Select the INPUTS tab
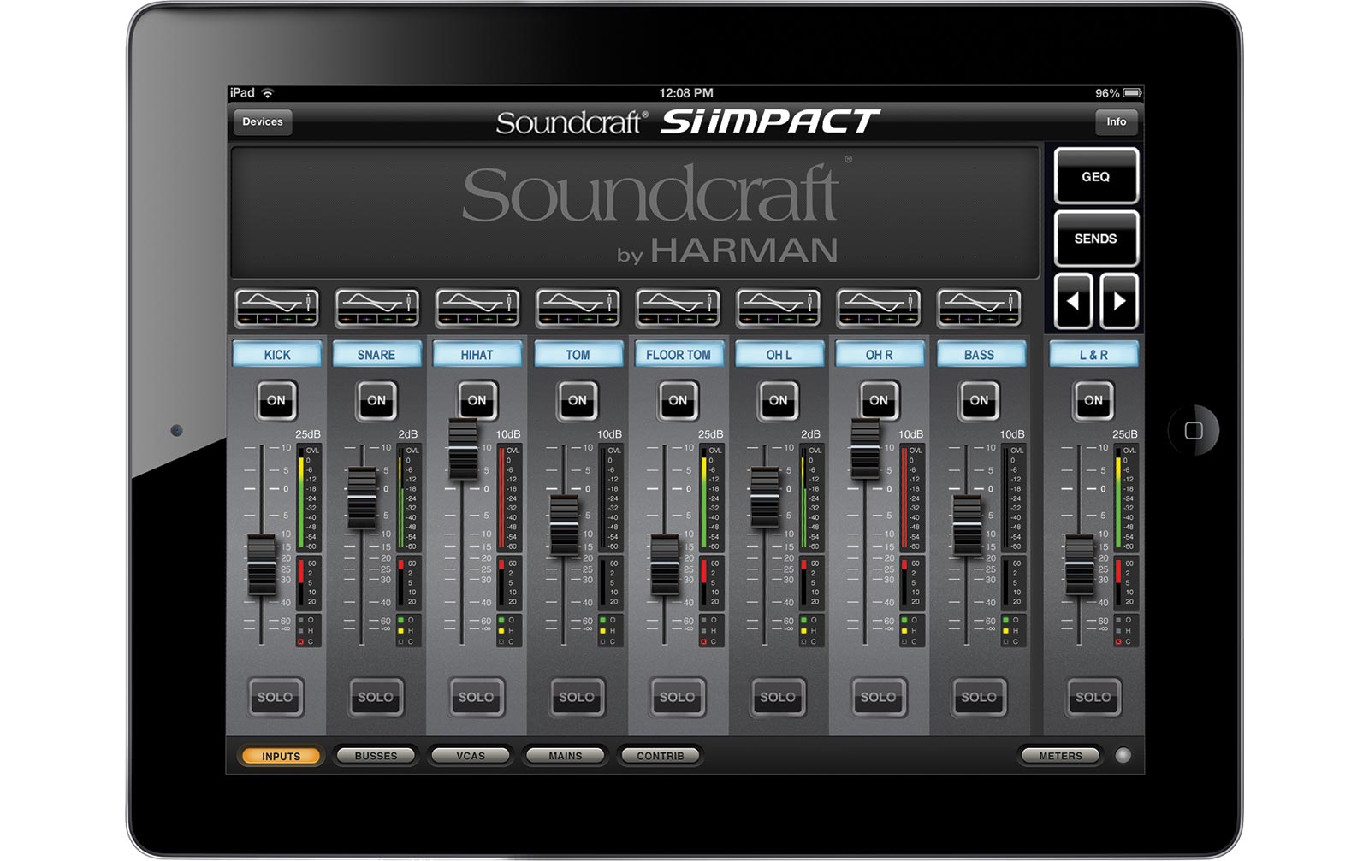The height and width of the screenshot is (861, 1369). pos(281,756)
